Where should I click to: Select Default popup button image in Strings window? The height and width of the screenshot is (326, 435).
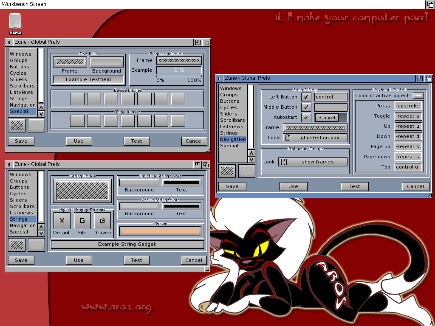coord(62,221)
